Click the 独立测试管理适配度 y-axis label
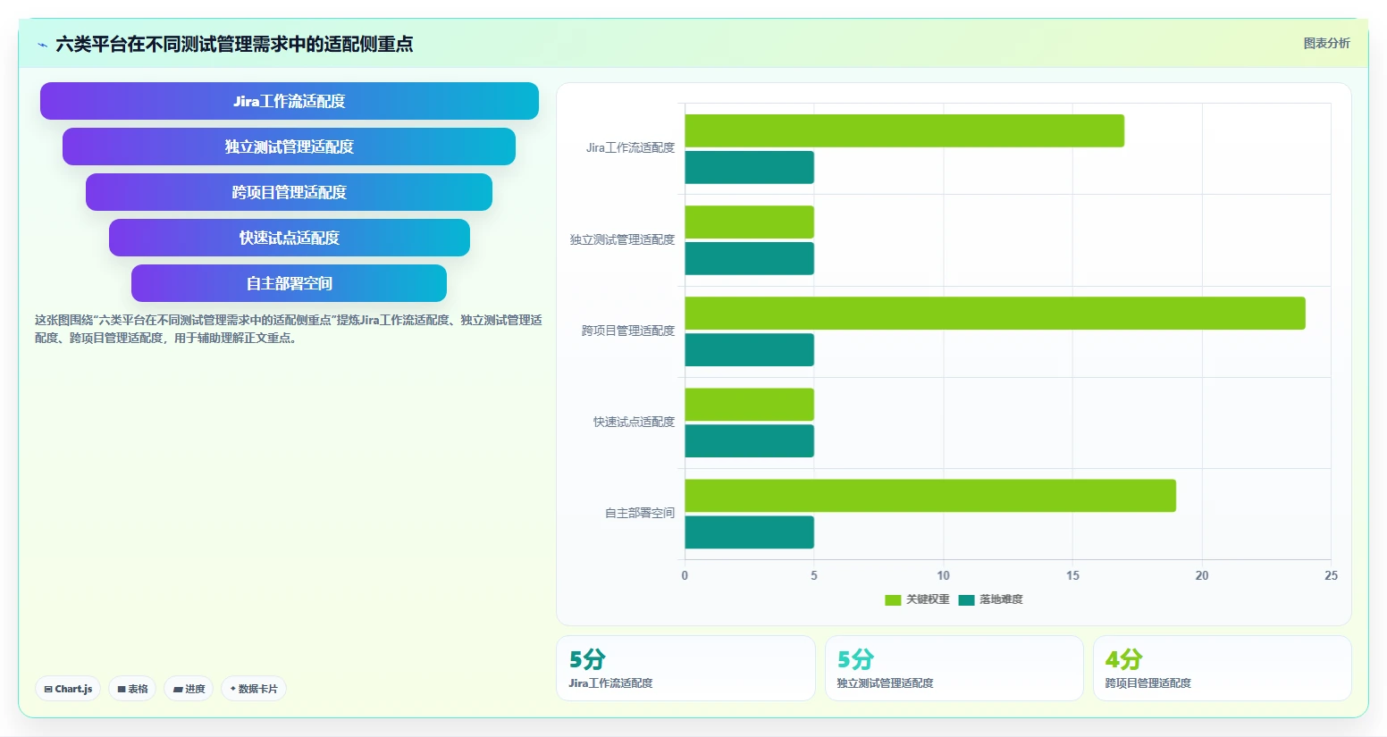 click(622, 239)
